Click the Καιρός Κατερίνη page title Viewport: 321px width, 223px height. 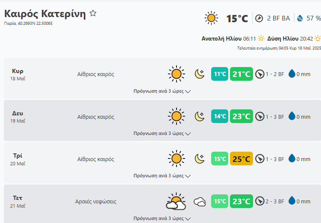pyautogui.click(x=45, y=14)
